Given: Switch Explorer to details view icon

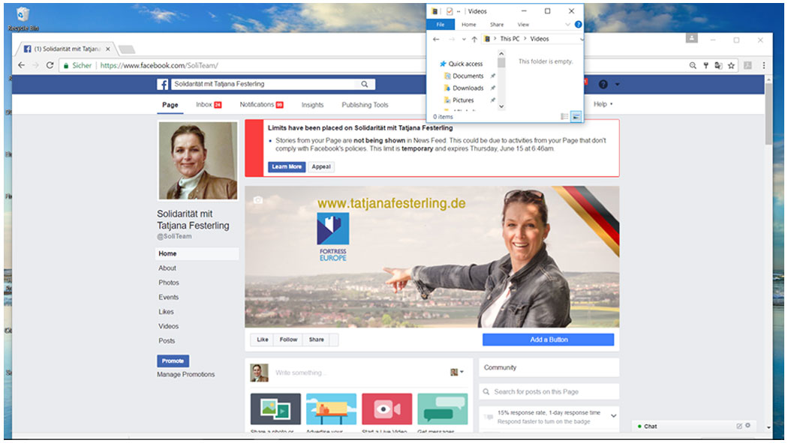Looking at the screenshot, I should click(x=564, y=116).
